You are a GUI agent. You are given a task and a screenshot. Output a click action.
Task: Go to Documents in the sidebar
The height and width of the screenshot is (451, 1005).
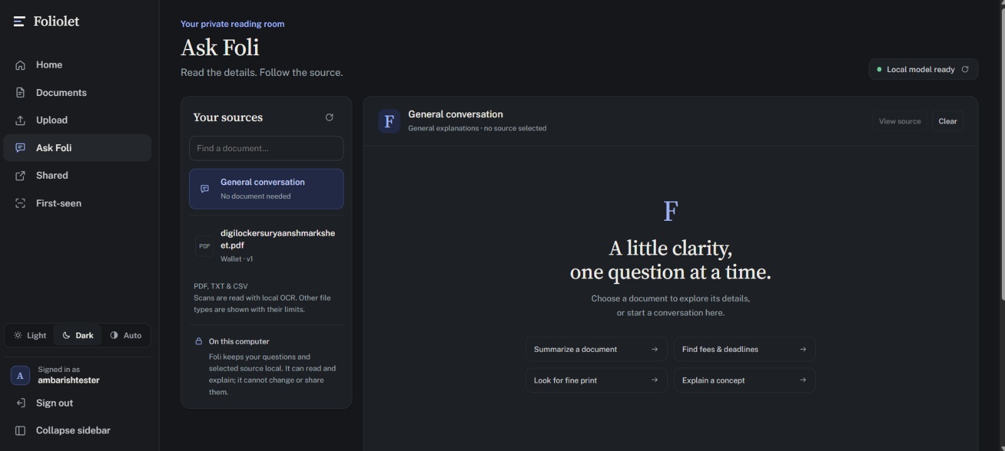click(77, 92)
